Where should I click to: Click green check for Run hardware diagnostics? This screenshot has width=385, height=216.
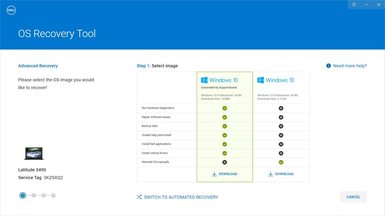(224, 108)
